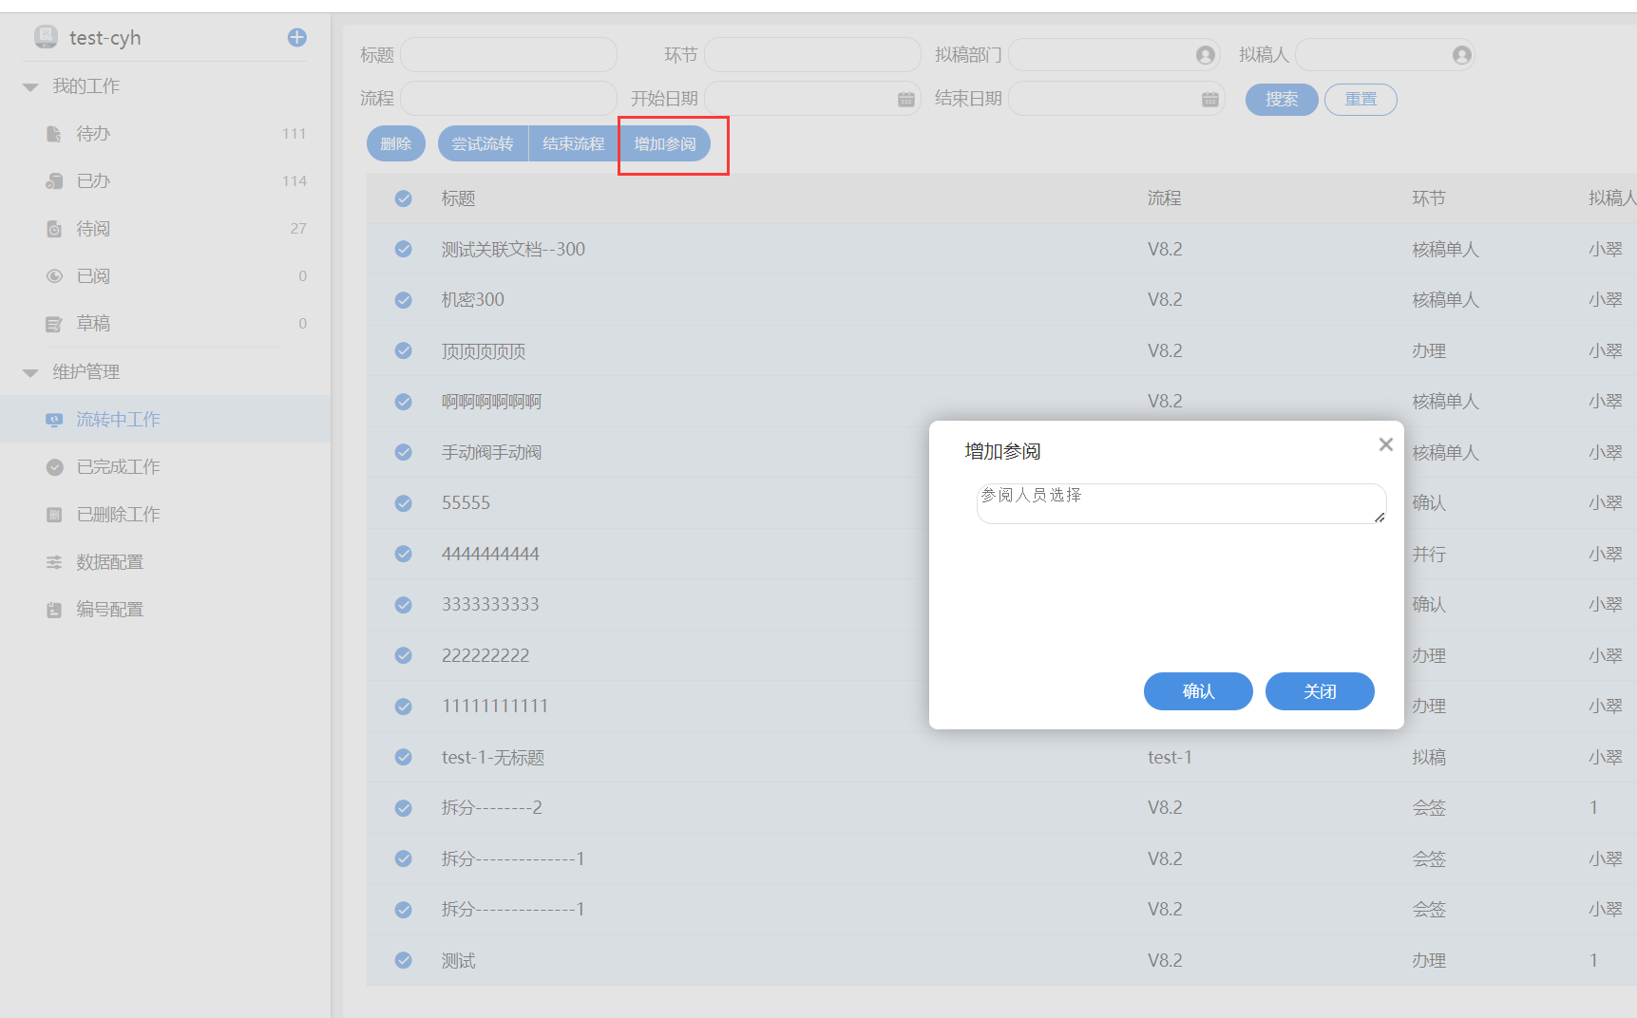
Task: Toggle the select-all checkbox in table header
Action: tap(404, 198)
